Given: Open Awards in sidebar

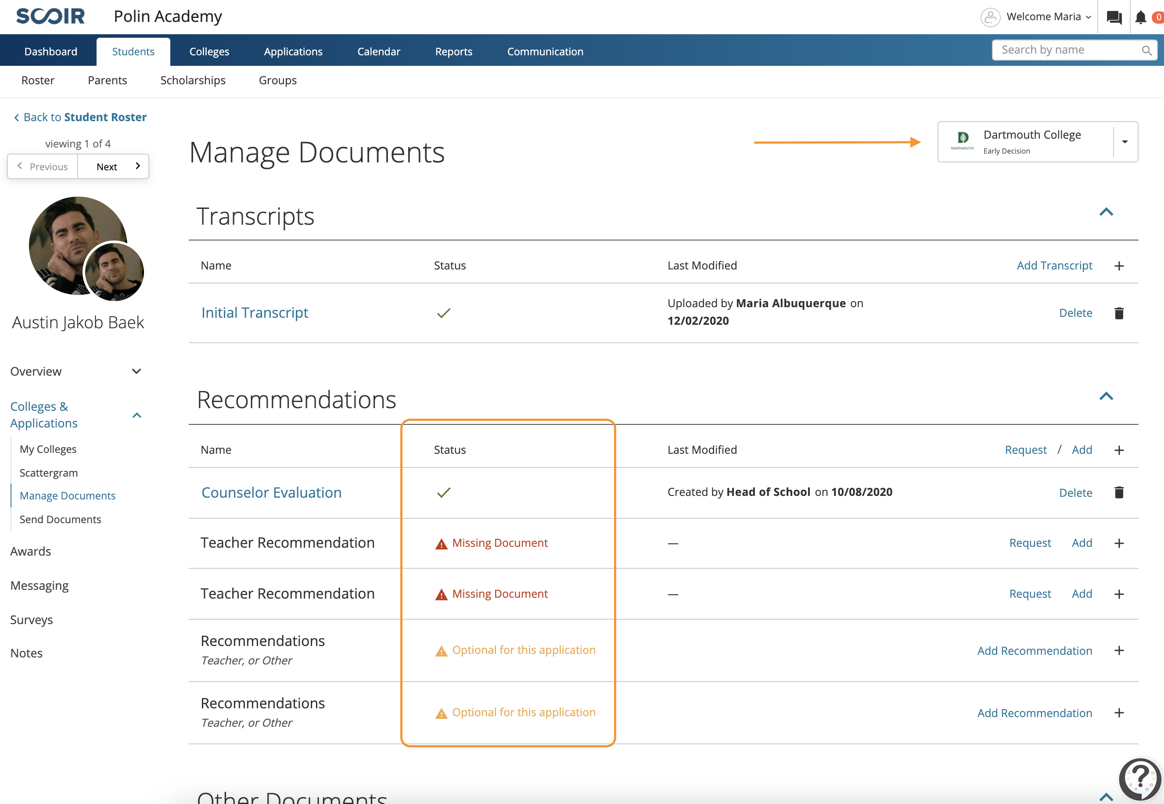Looking at the screenshot, I should [x=30, y=552].
